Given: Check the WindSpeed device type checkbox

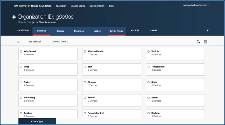Looking at the screenshot, I should [x=21, y=52].
